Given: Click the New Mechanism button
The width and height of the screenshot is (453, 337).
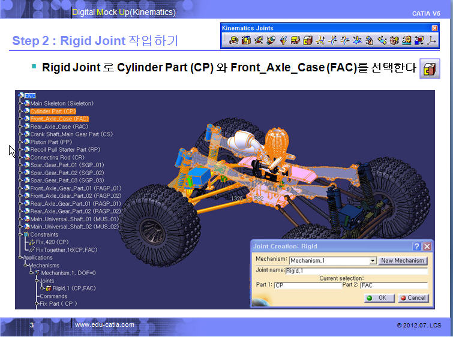Looking at the screenshot, I should coord(403,261).
